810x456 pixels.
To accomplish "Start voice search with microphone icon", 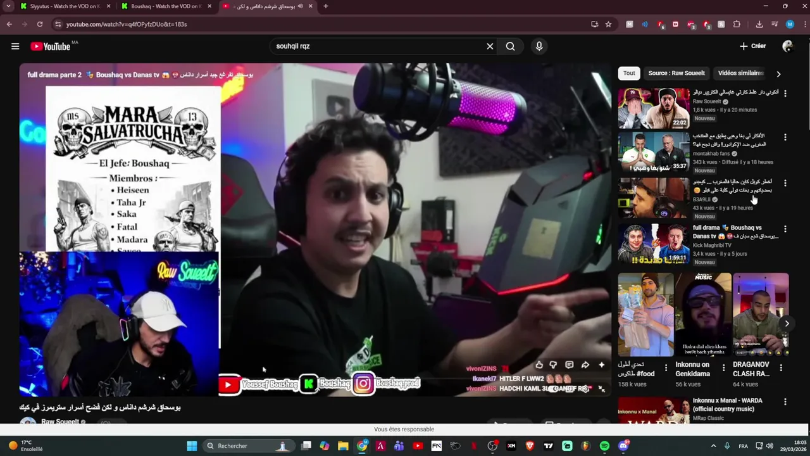I will [x=539, y=46].
